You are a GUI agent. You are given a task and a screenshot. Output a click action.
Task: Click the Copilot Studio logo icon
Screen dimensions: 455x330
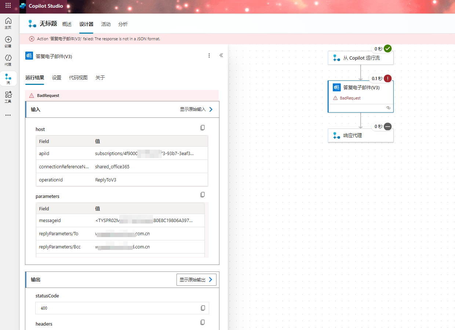23,6
